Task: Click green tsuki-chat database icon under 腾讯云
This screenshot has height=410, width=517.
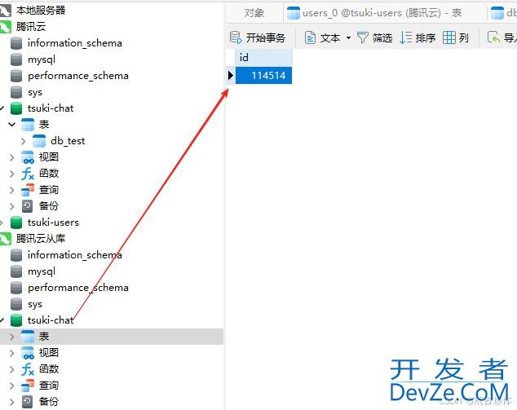Action: (x=16, y=108)
